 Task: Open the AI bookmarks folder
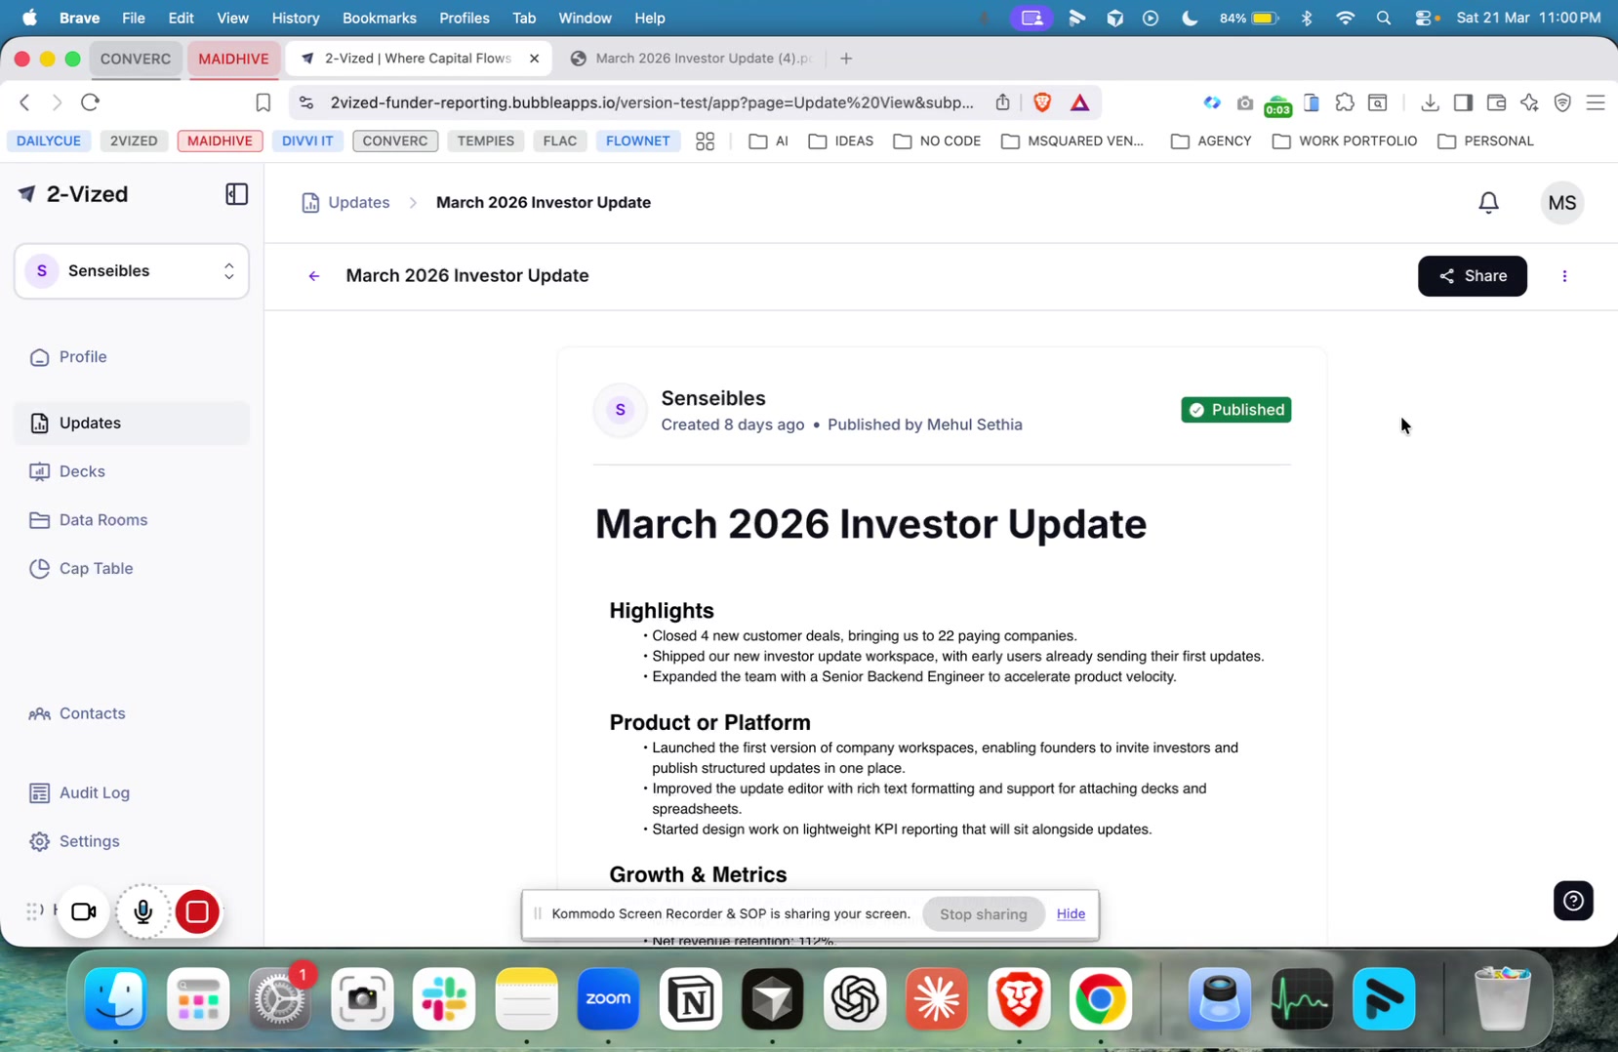[769, 142]
